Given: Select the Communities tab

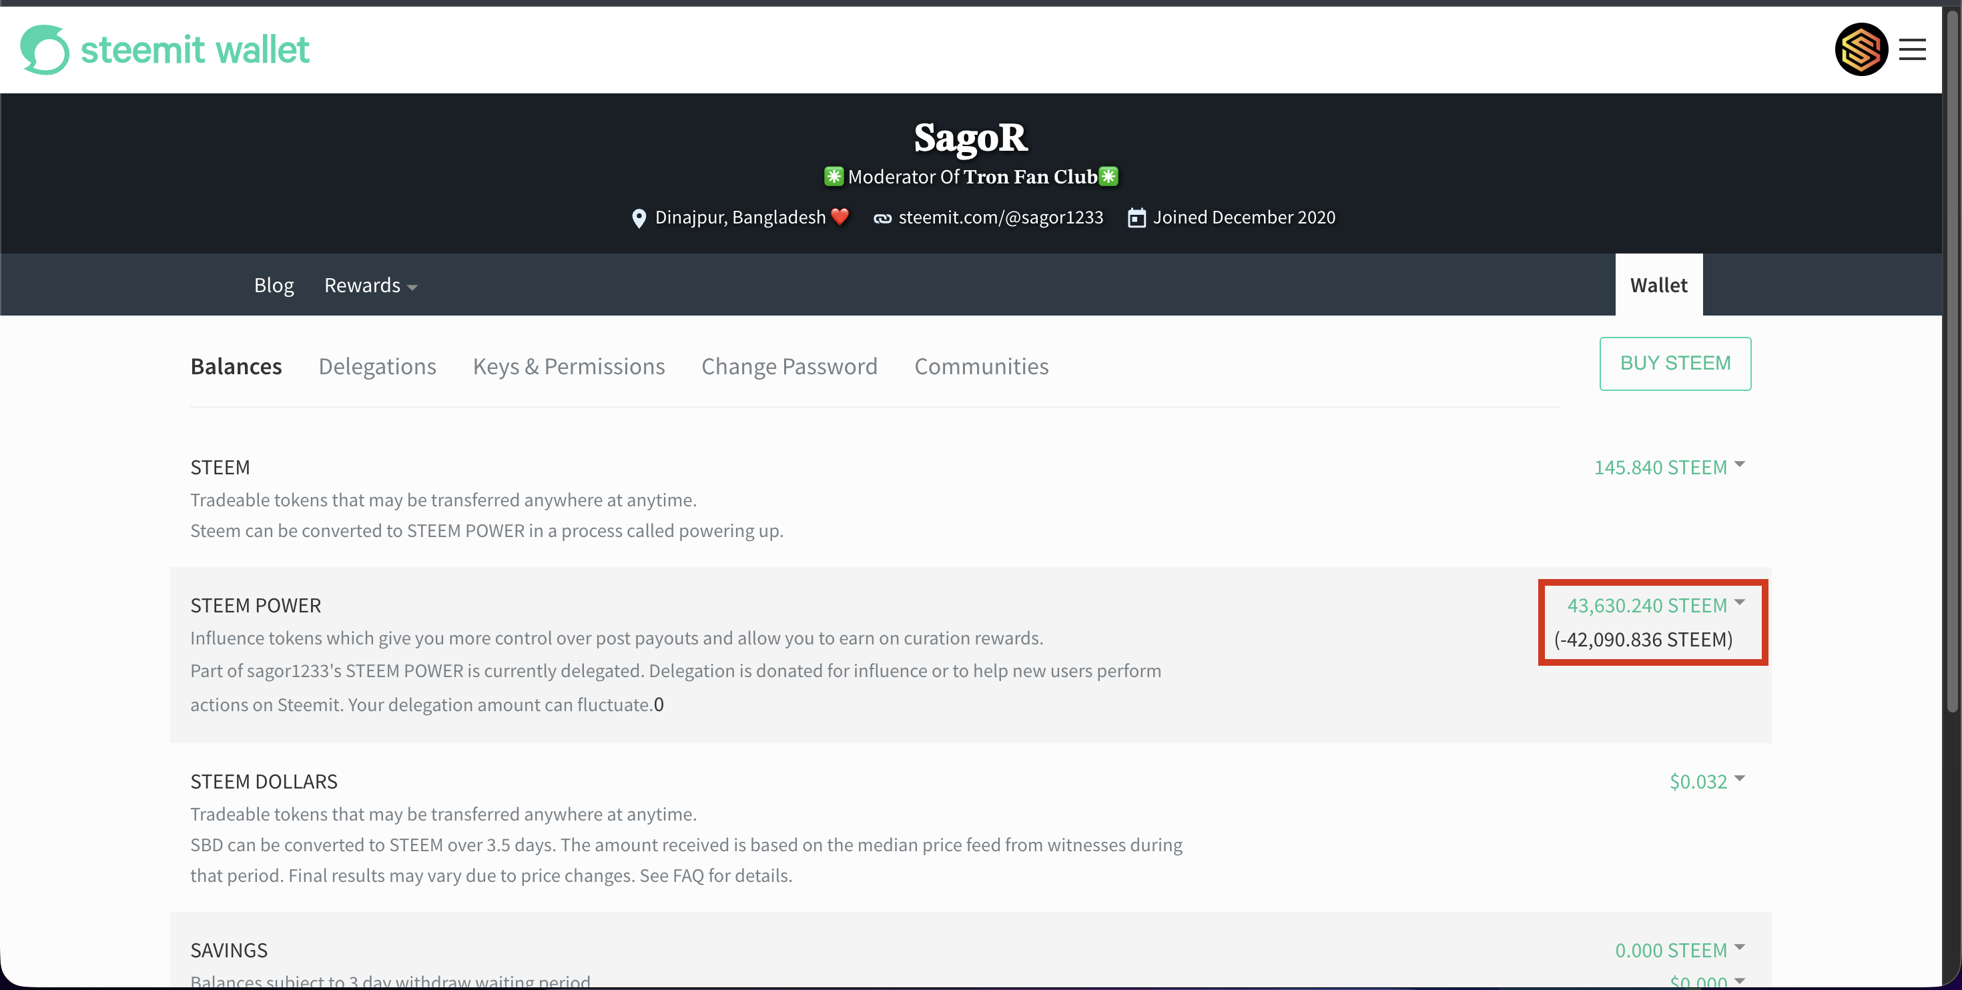Looking at the screenshot, I should (x=981, y=366).
